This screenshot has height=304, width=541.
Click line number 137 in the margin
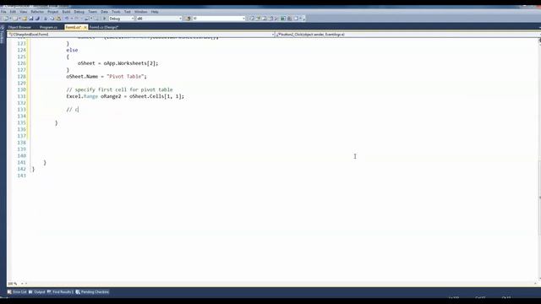pyautogui.click(x=21, y=136)
